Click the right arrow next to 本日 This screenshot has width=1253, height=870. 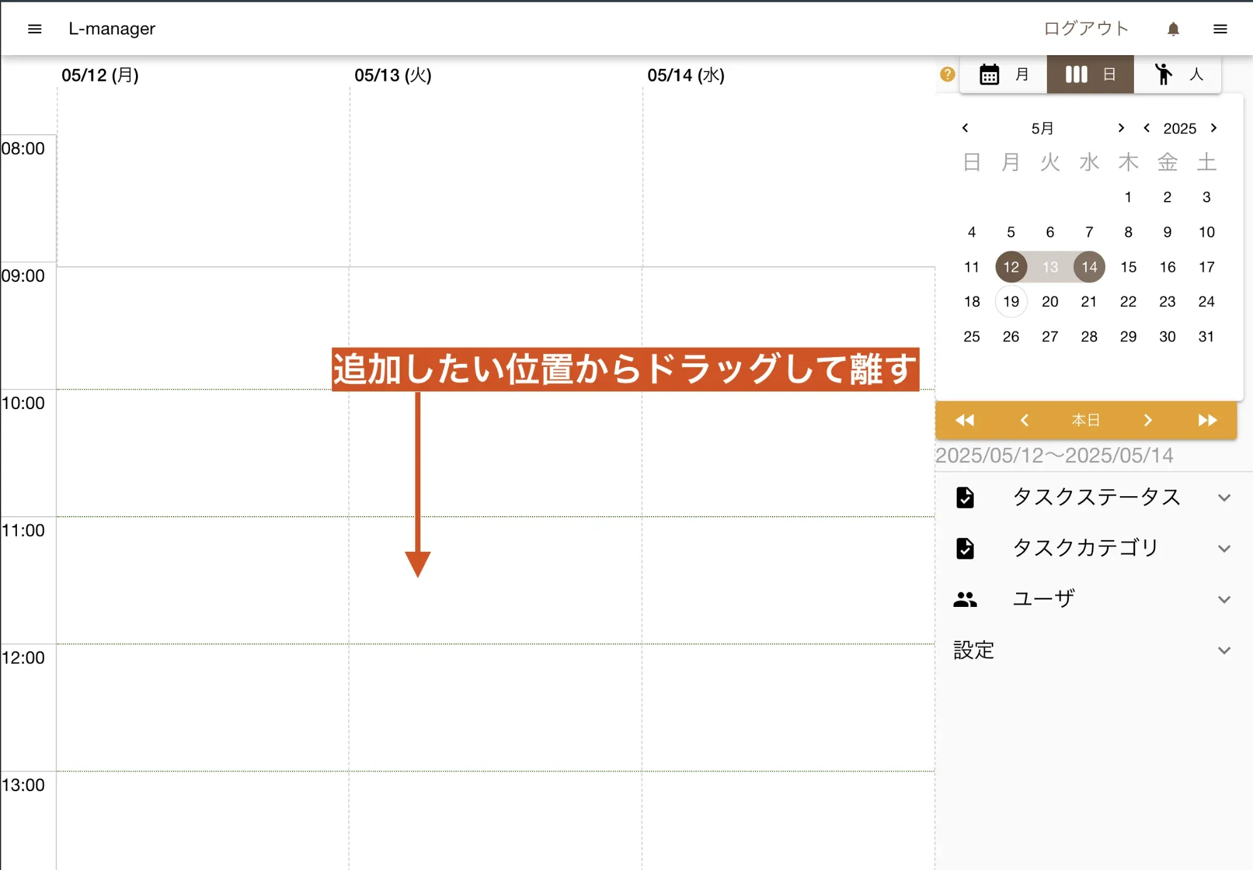[x=1148, y=420]
